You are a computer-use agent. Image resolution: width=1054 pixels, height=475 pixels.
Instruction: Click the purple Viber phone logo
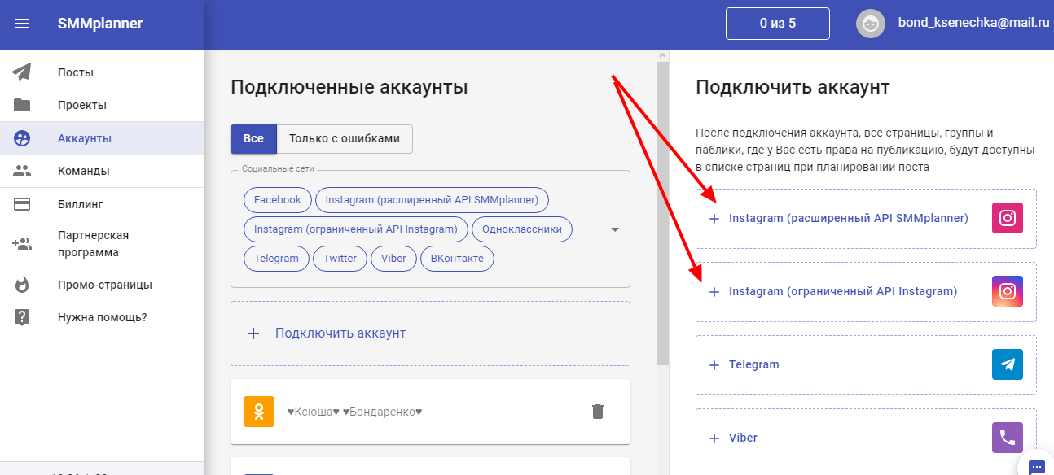click(1008, 438)
